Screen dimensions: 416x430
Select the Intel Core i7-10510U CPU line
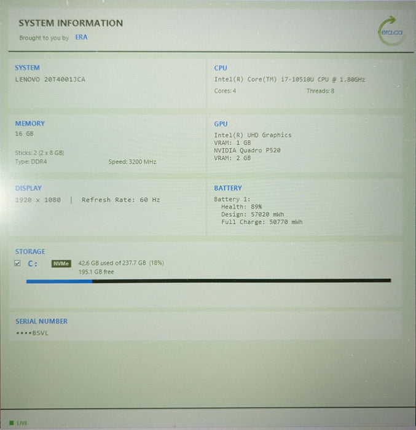click(289, 79)
